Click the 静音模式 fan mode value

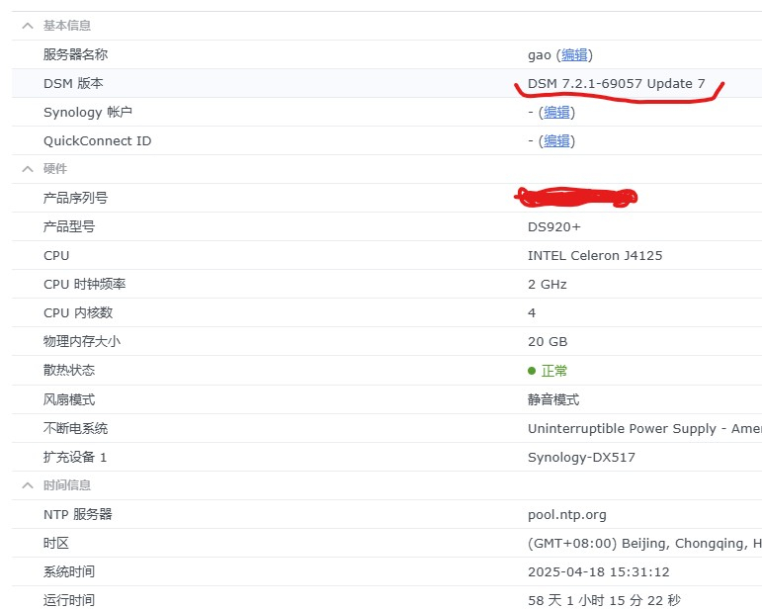(x=553, y=399)
